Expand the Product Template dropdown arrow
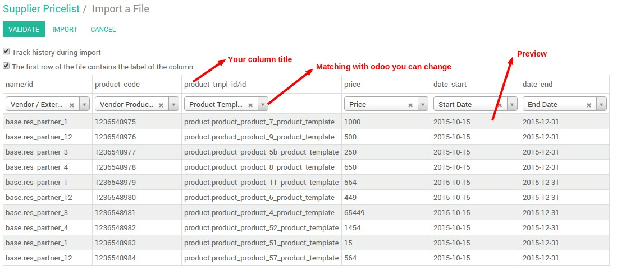 coord(263,105)
